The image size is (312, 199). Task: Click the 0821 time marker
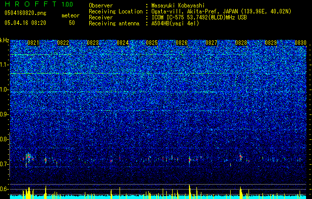(x=33, y=43)
